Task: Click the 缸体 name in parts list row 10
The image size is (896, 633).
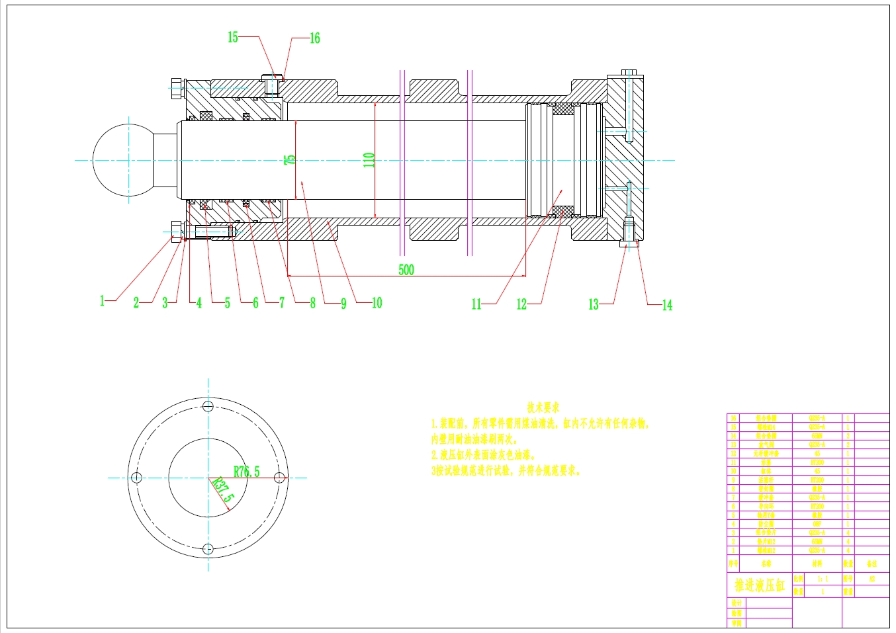Action: (x=766, y=471)
